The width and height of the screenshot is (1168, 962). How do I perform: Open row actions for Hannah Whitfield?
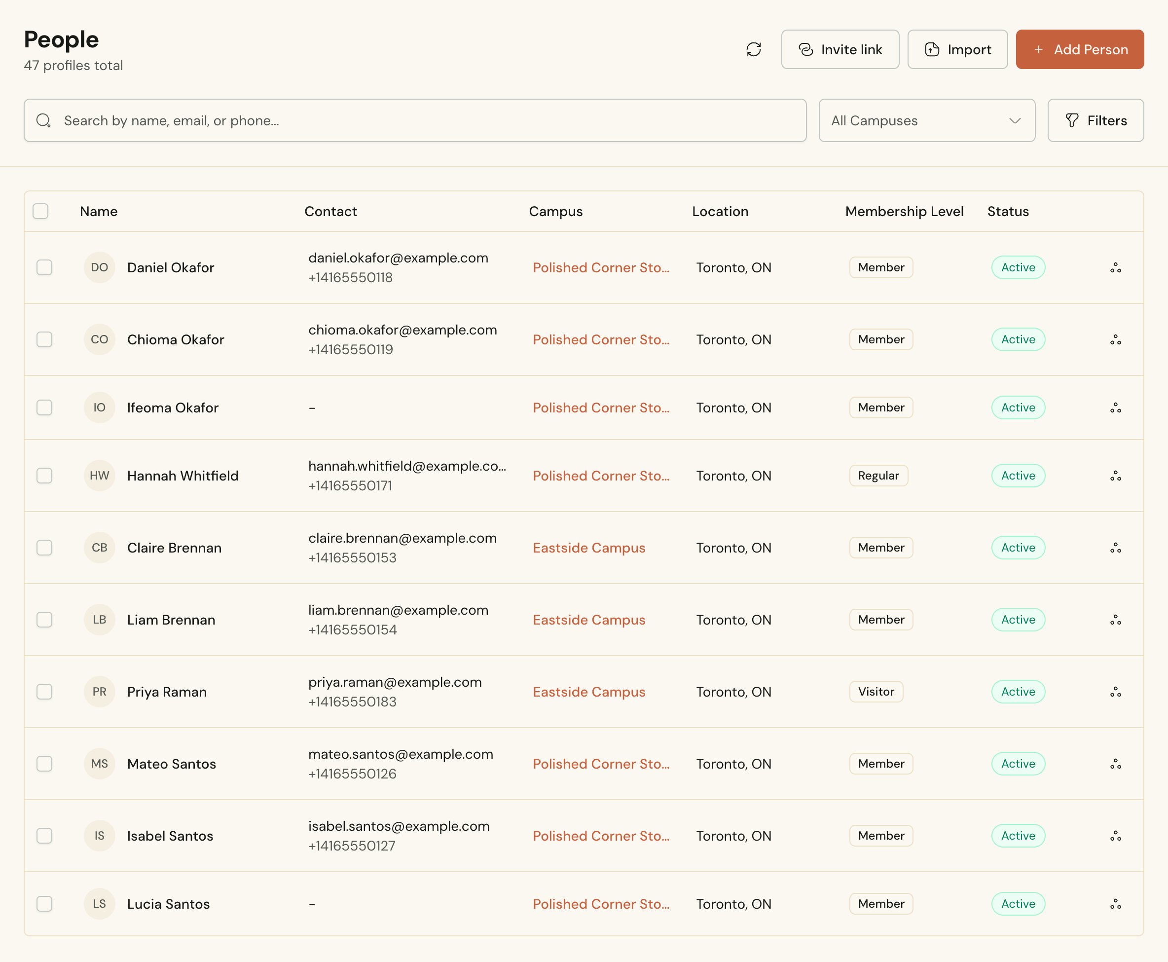[1115, 476]
